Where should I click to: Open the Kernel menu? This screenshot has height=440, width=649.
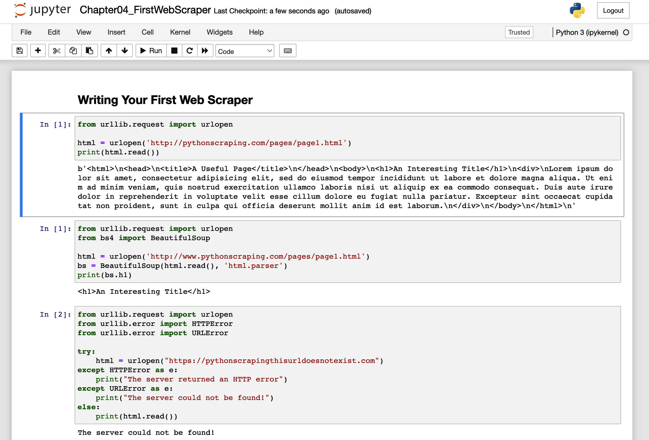(x=180, y=32)
